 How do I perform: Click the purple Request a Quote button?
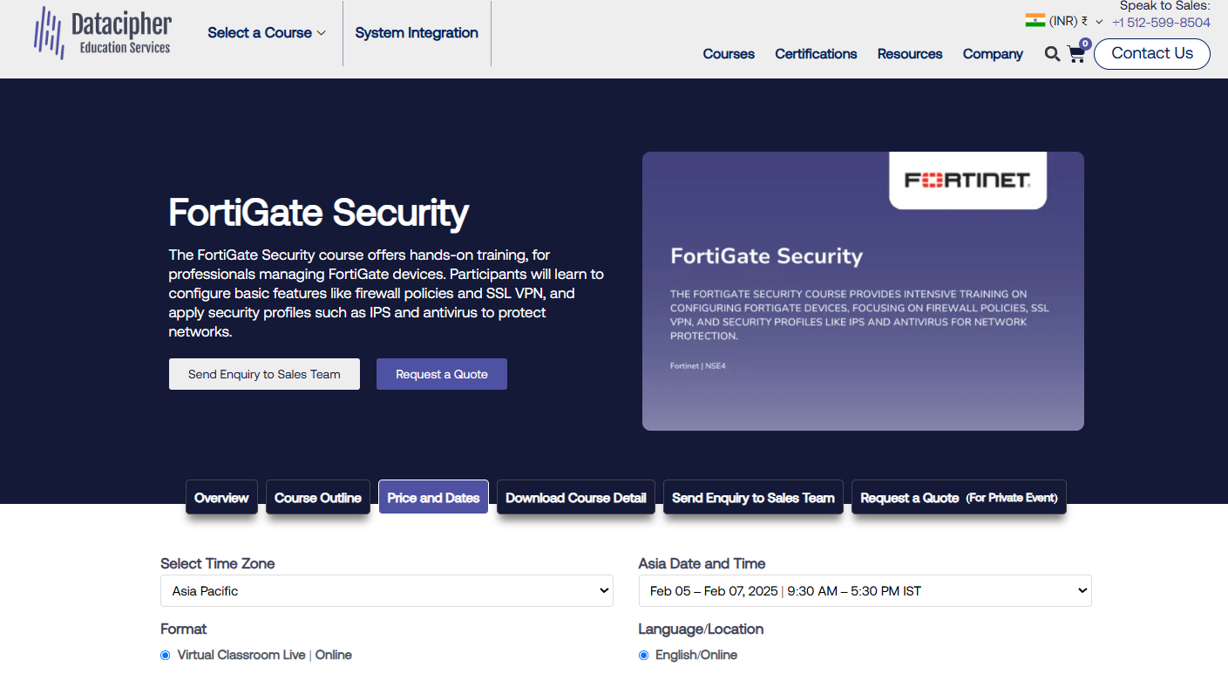442,374
